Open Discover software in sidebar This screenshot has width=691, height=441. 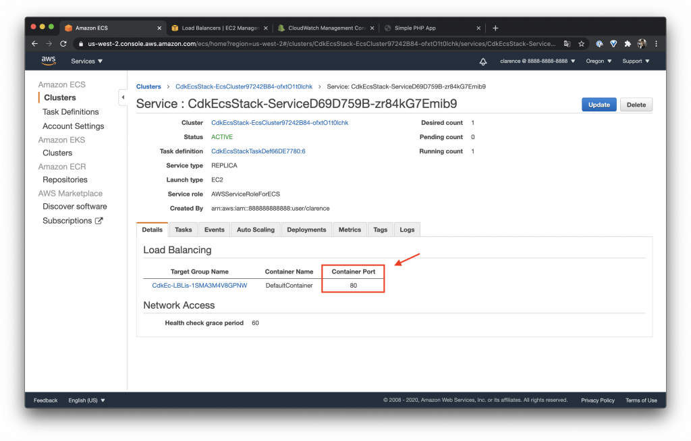tap(74, 207)
